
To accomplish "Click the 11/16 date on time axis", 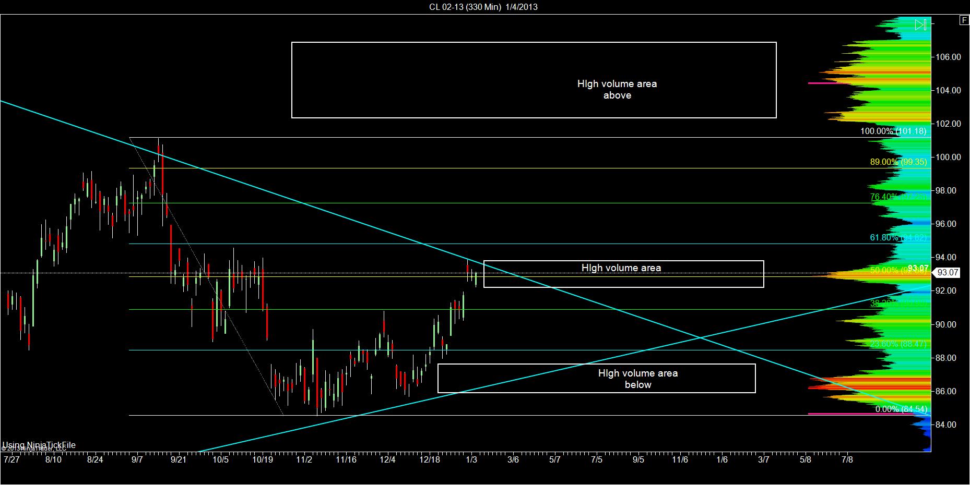I will pos(346,459).
